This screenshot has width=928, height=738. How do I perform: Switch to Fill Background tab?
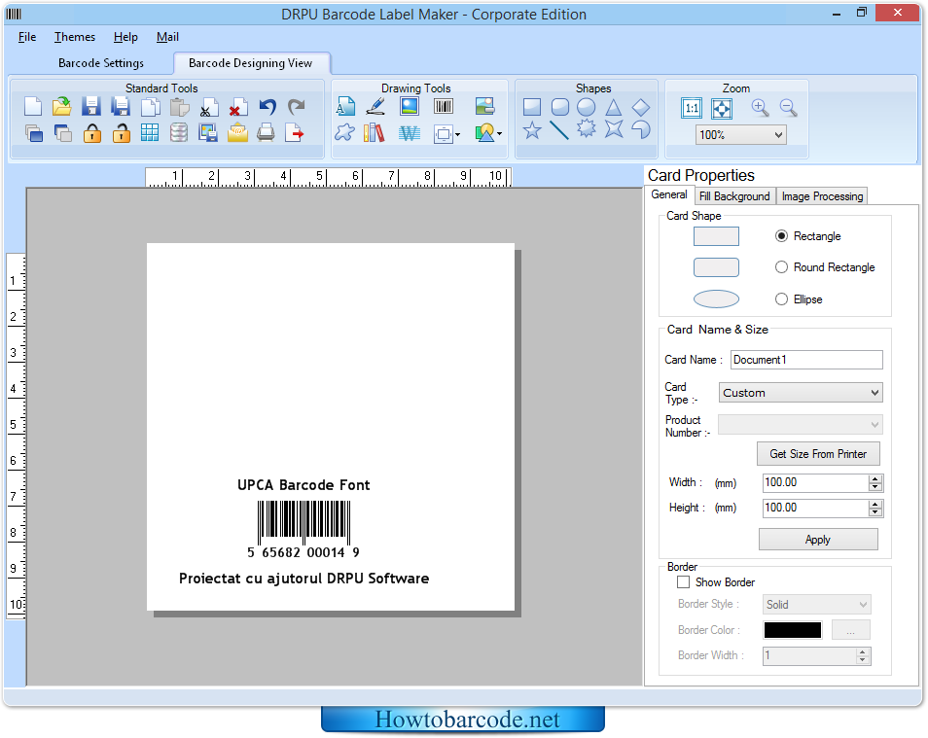click(733, 196)
